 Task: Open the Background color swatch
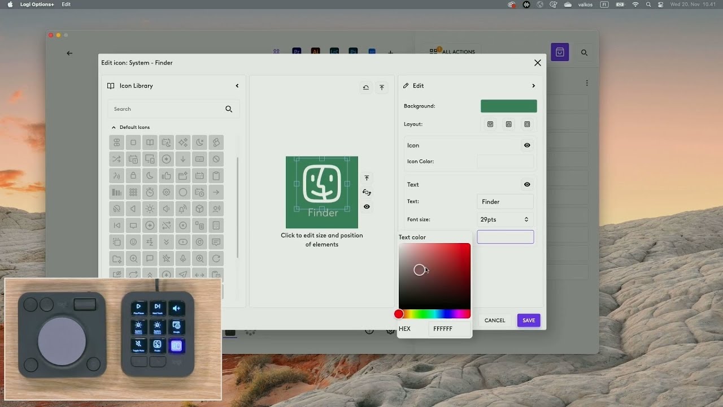509,106
